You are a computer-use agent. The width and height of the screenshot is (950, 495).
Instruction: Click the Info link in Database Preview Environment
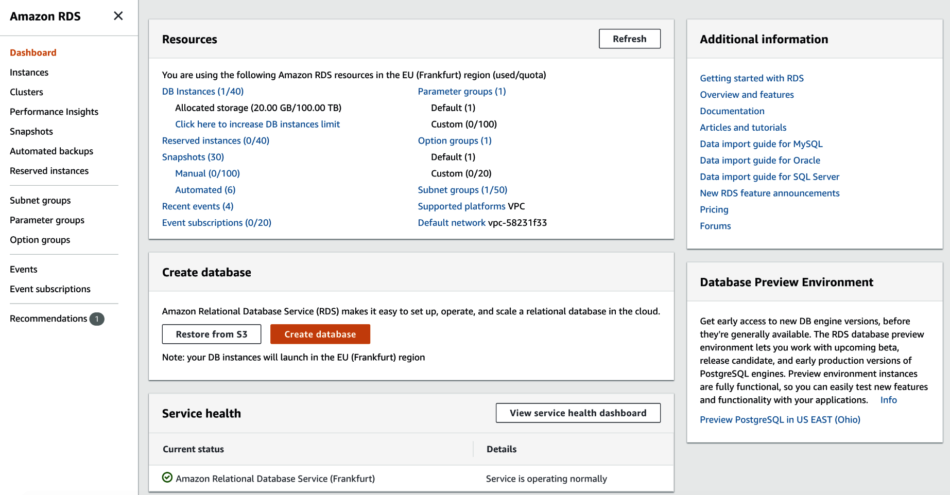(888, 400)
